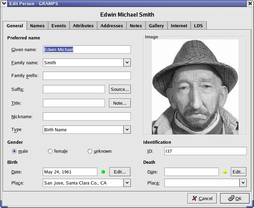Image resolution: width=254 pixels, height=208 pixels.
Task: Click the person's portrait image
Action: coord(195,87)
